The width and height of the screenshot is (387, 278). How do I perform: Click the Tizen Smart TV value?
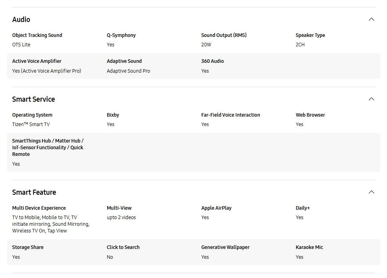click(31, 124)
